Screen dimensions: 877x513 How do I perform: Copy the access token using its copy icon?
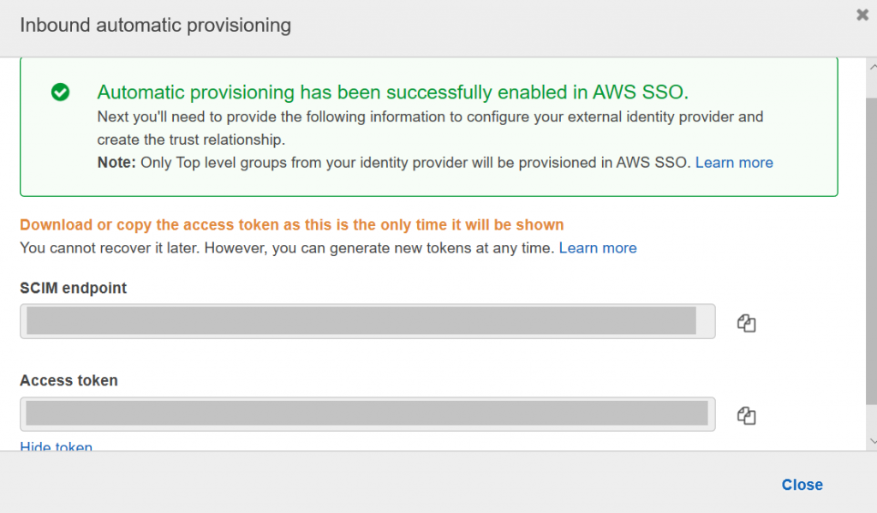tap(746, 415)
